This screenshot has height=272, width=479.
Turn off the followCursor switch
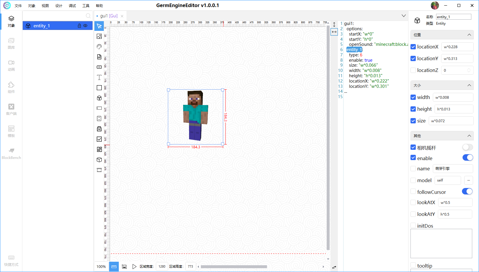coord(467,192)
